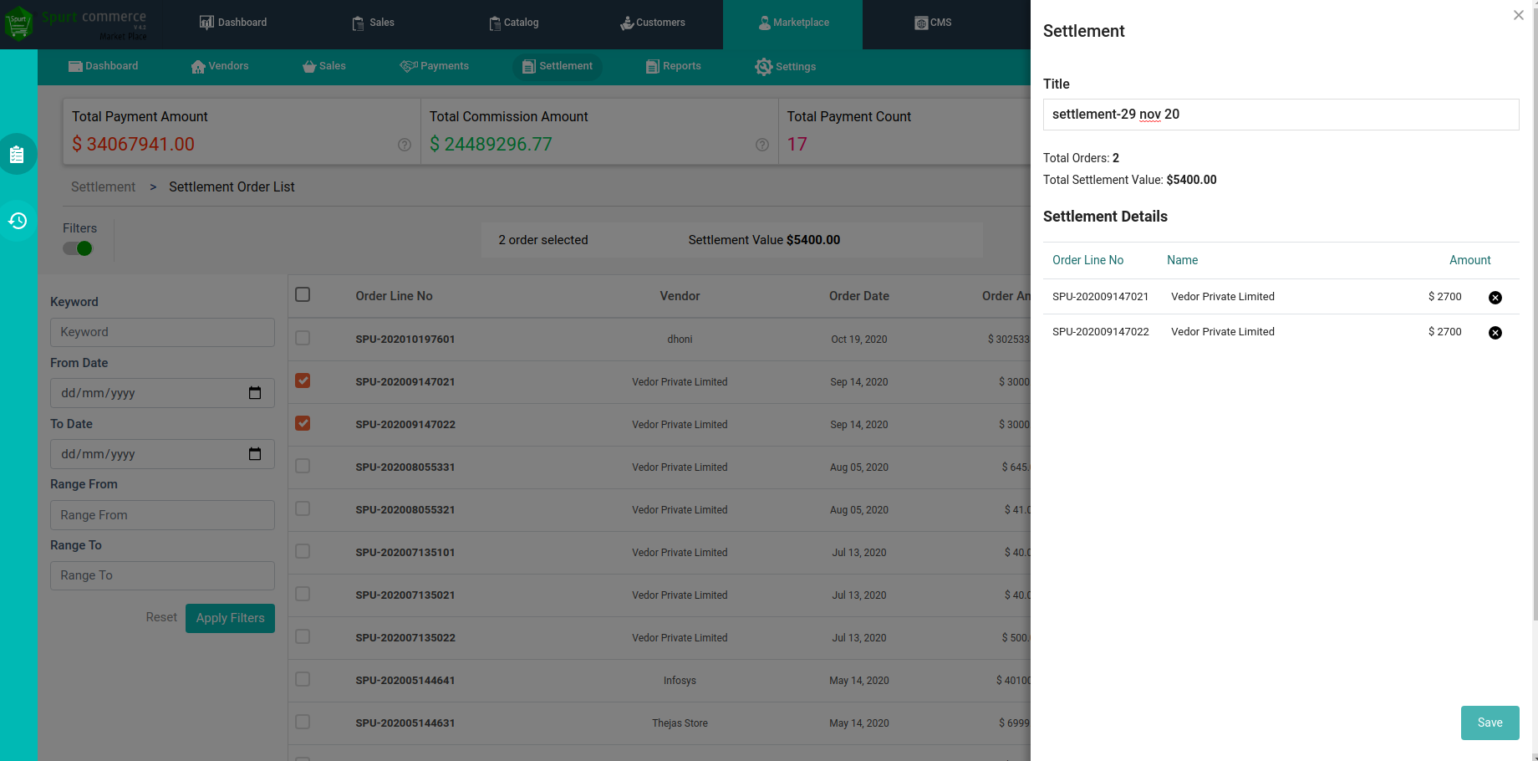Image resolution: width=1538 pixels, height=761 pixels.
Task: Open From Date calendar picker icon
Action: 255,393
